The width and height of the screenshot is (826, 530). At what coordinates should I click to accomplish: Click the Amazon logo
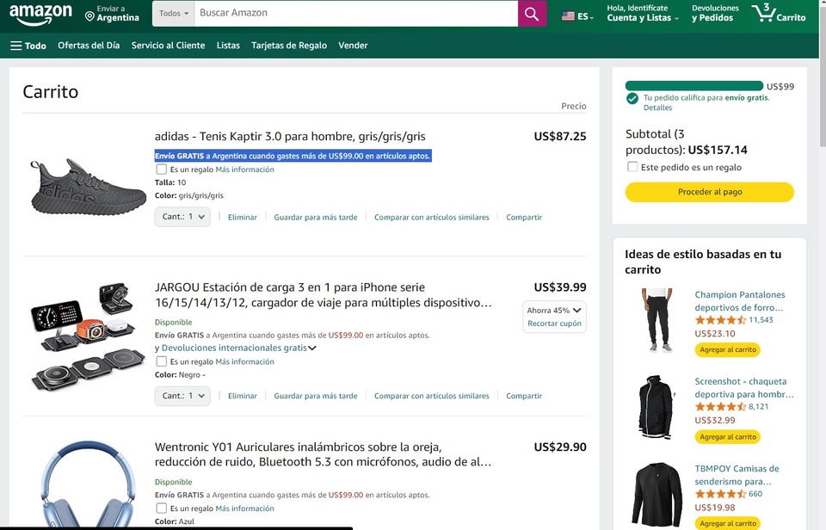coord(40,15)
